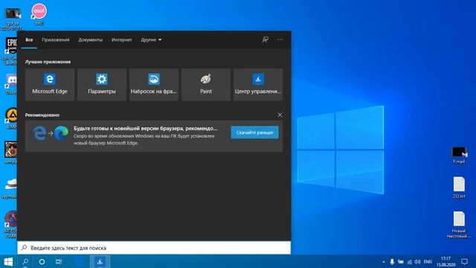Open the taskbar clock and date

point(446,261)
